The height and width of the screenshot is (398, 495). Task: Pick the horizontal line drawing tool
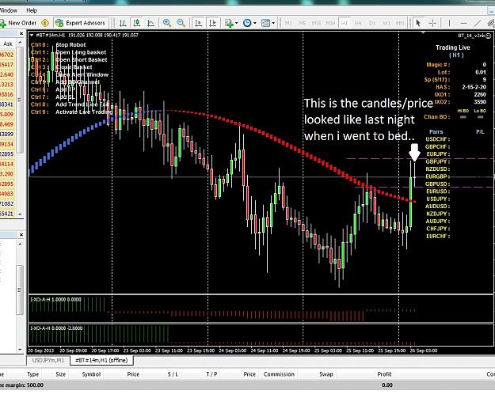point(463,23)
